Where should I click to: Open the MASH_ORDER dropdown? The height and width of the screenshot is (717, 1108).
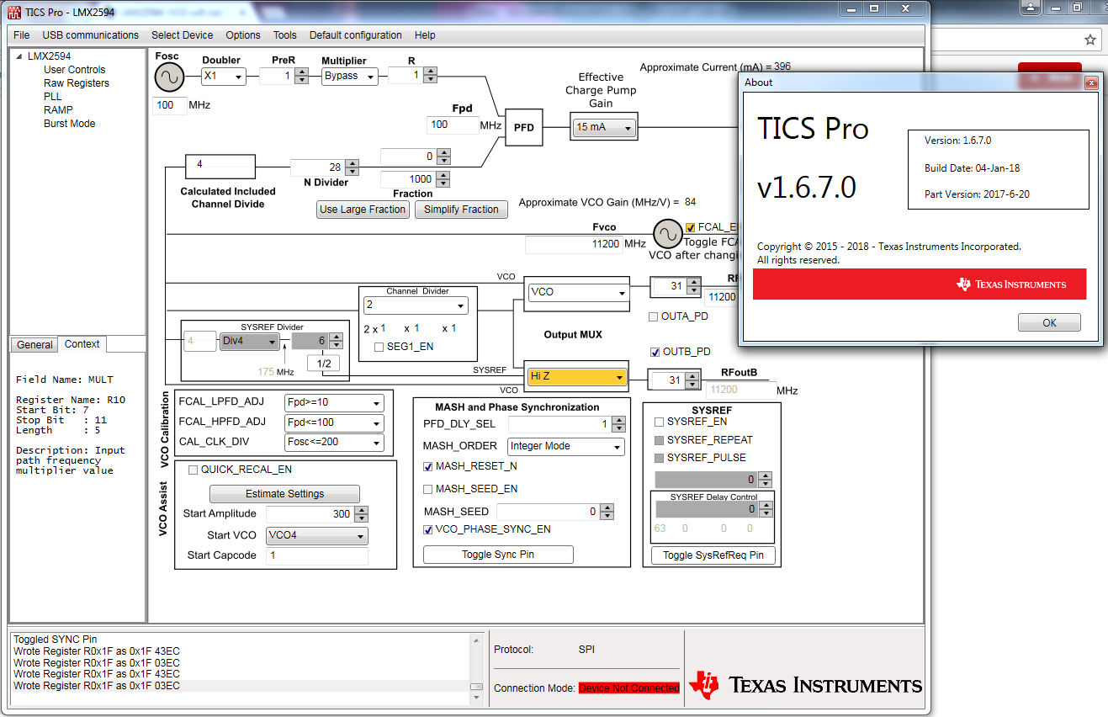coord(565,447)
